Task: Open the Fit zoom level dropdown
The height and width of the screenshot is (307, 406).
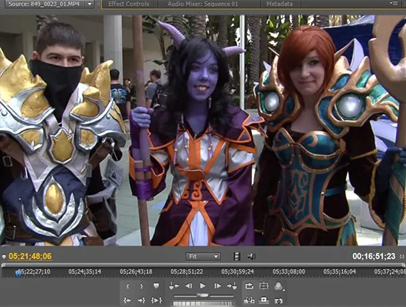Action: coord(203,256)
